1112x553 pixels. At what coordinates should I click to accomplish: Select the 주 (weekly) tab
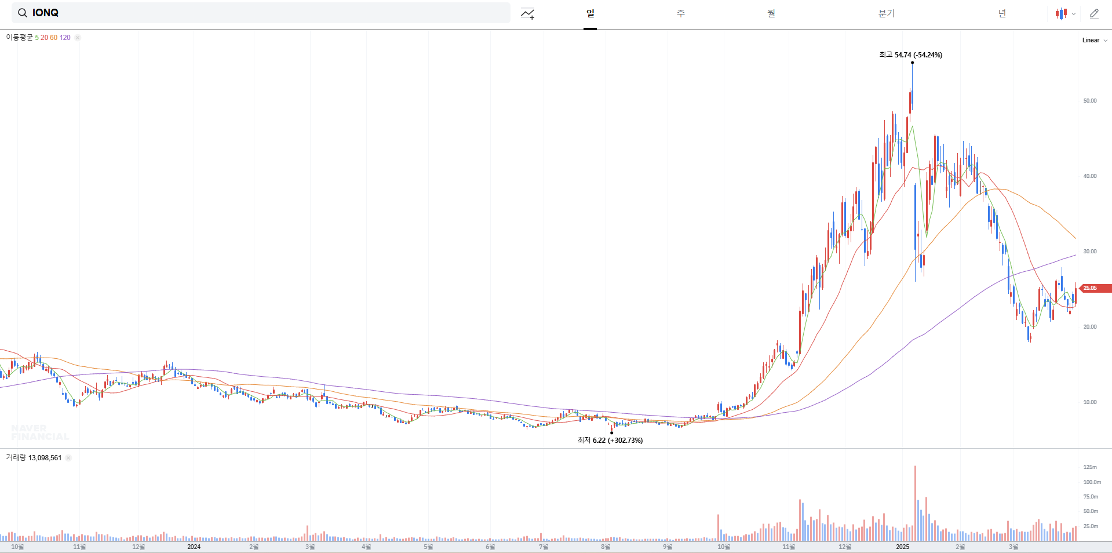tap(681, 13)
